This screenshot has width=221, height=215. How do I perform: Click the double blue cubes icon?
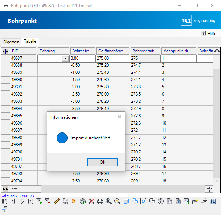(135, 201)
